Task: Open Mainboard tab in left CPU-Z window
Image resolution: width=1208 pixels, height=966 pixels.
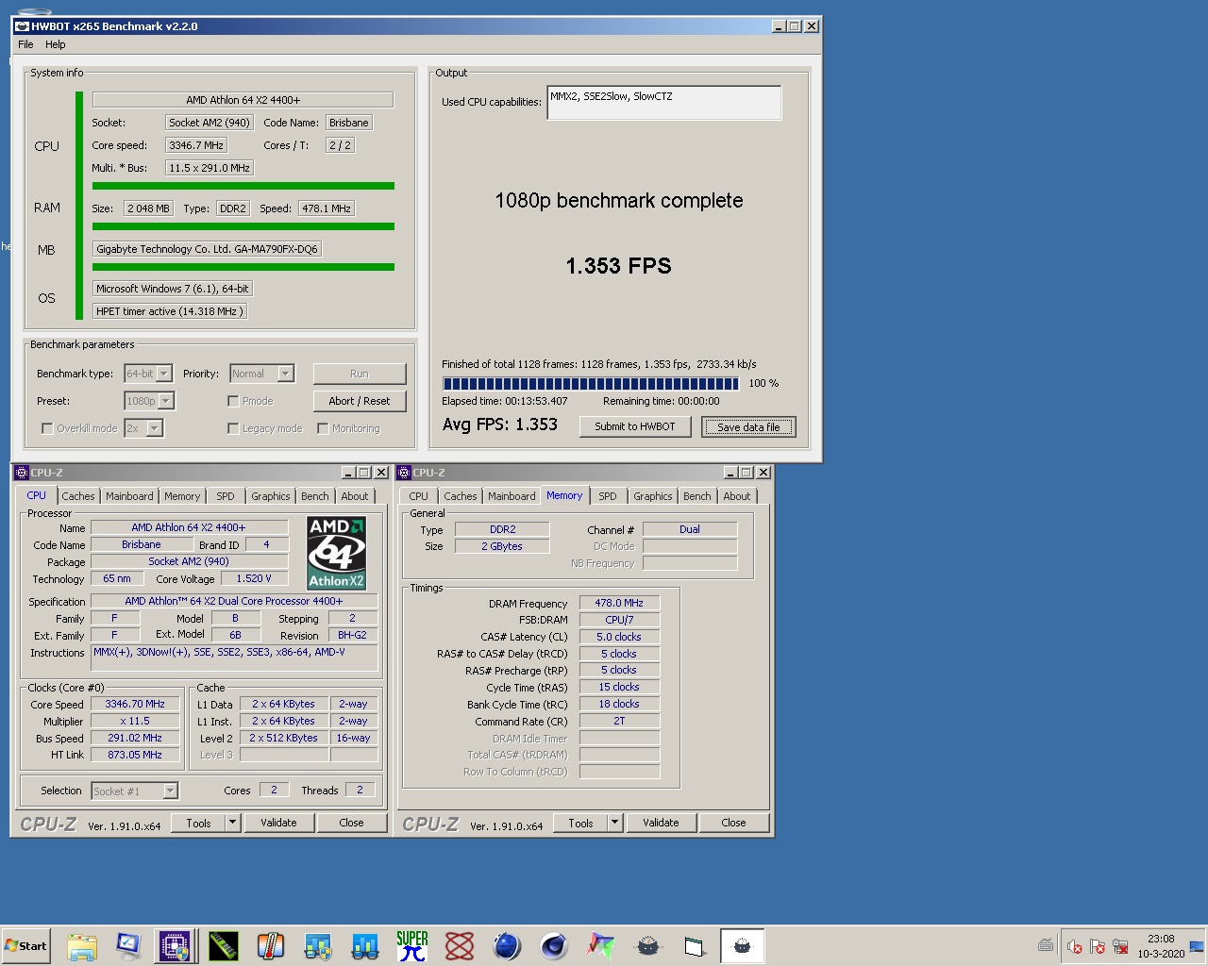Action: (x=129, y=496)
